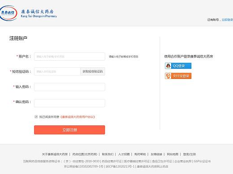Open 药店位置(北京药房) footer link
233x174 pixels.
[x=85, y=154]
